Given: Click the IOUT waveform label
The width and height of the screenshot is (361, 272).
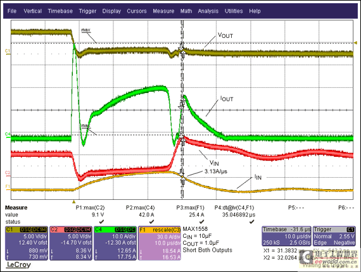Looking at the screenshot, I should coord(227,99).
